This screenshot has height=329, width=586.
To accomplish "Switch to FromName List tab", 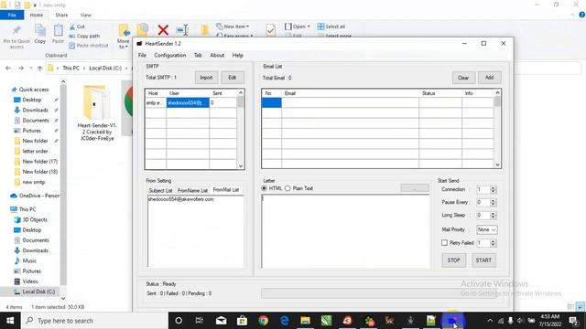I will tap(192, 190).
